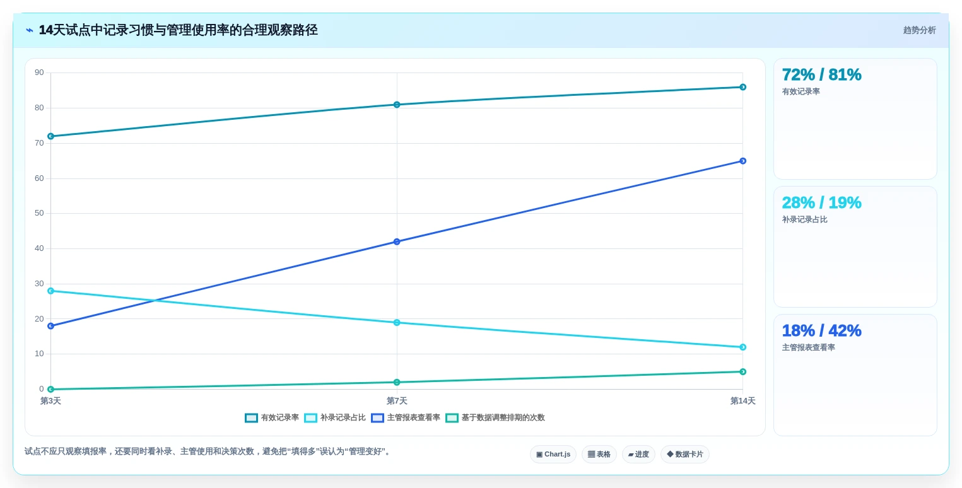This screenshot has width=962, height=488.
Task: Click the chart title heading text
Action: click(178, 30)
